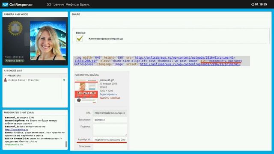Viewport: 274px width, 154px height.
Task: Click the MODERATED CHAT (Q&A) header
Action: point(19,113)
